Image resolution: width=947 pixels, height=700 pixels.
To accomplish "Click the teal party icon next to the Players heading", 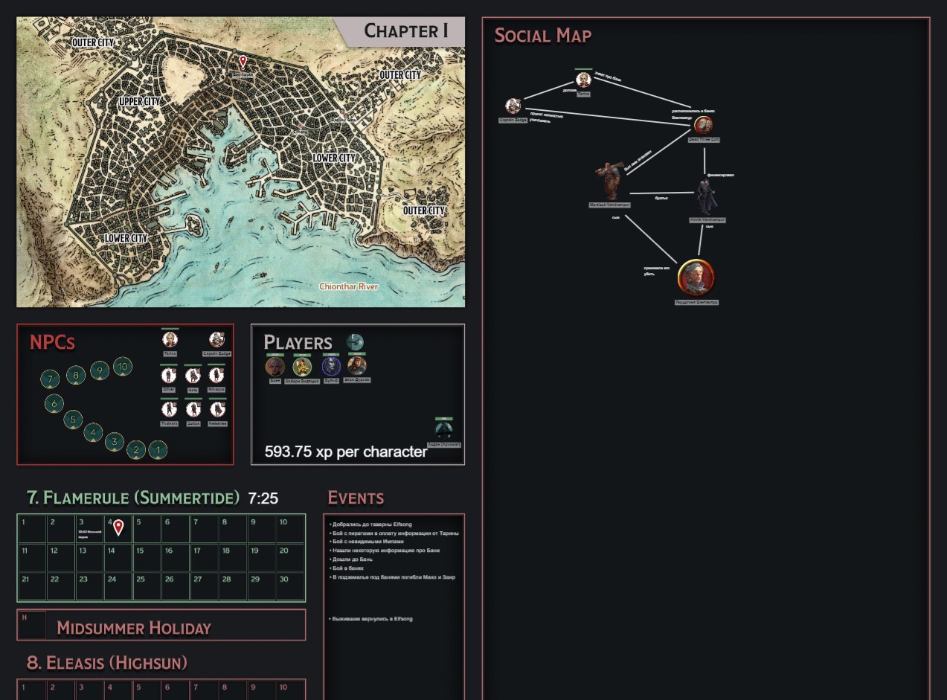I will (x=355, y=342).
